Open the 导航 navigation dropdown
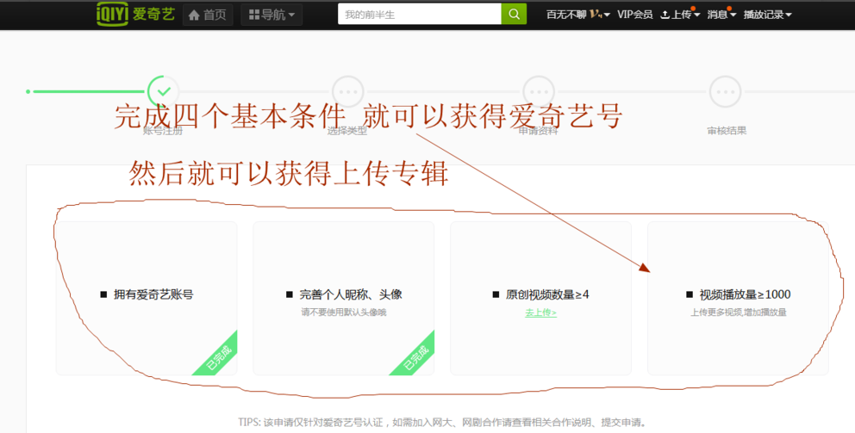 tap(271, 15)
